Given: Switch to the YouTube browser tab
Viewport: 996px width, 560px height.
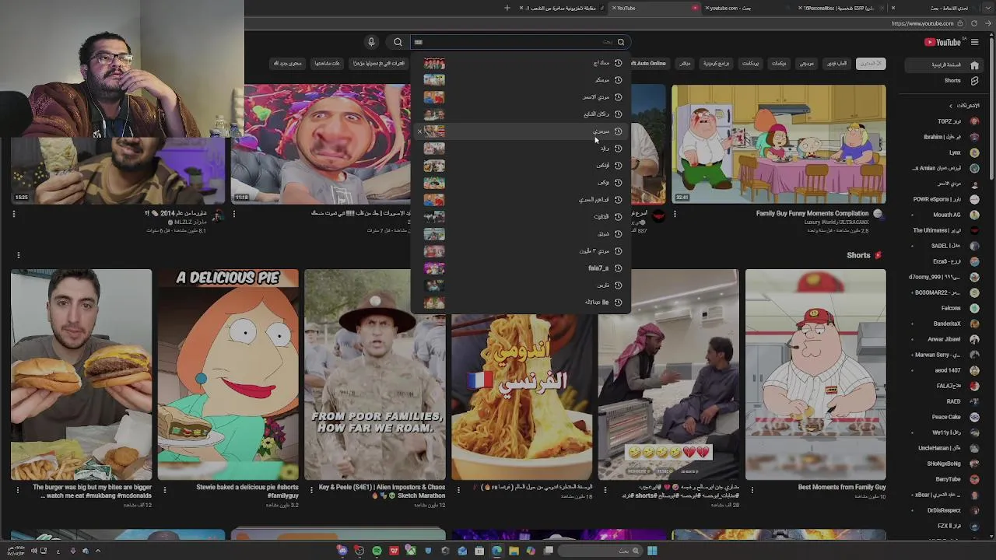Looking at the screenshot, I should [x=654, y=8].
